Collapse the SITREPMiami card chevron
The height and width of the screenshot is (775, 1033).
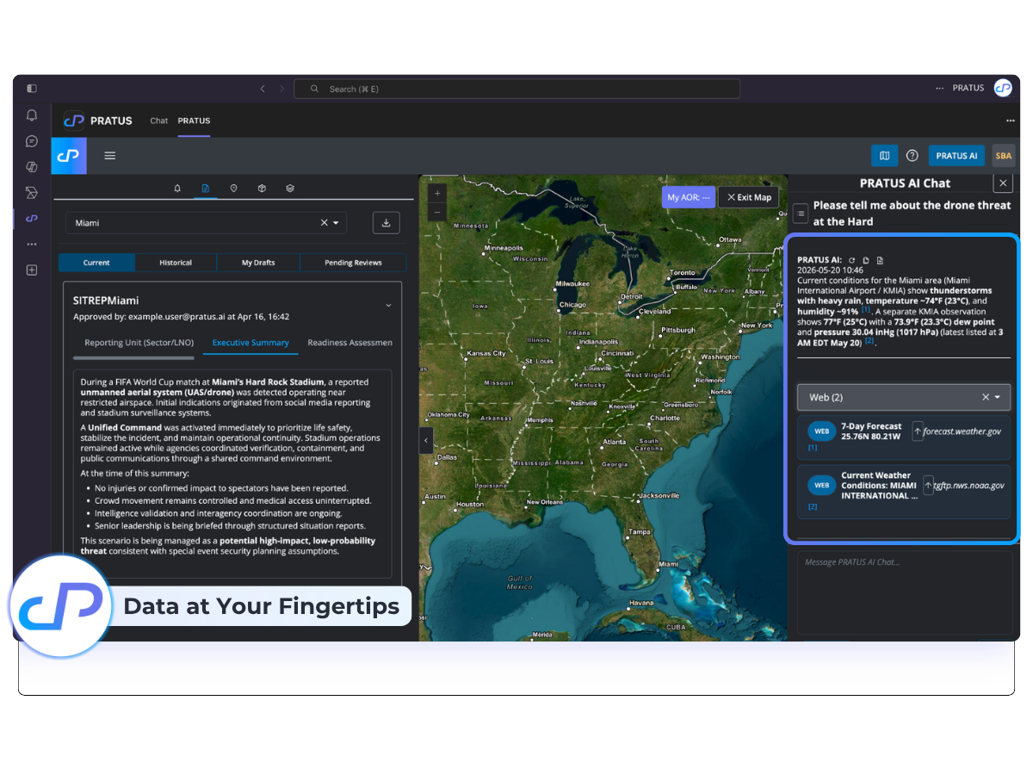point(388,305)
